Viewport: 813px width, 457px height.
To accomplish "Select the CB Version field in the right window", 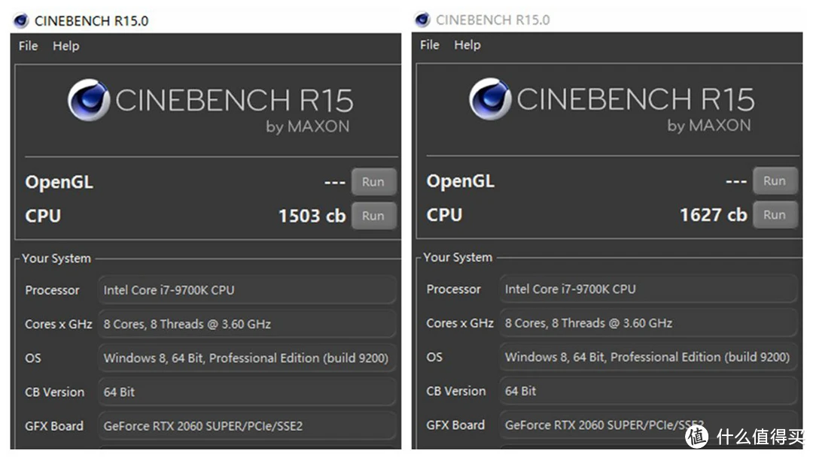I will pyautogui.click(x=648, y=392).
